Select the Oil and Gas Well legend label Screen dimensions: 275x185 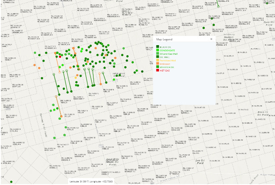(x=169, y=54)
